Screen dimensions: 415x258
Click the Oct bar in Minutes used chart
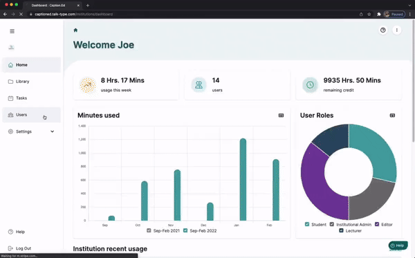pos(145,201)
